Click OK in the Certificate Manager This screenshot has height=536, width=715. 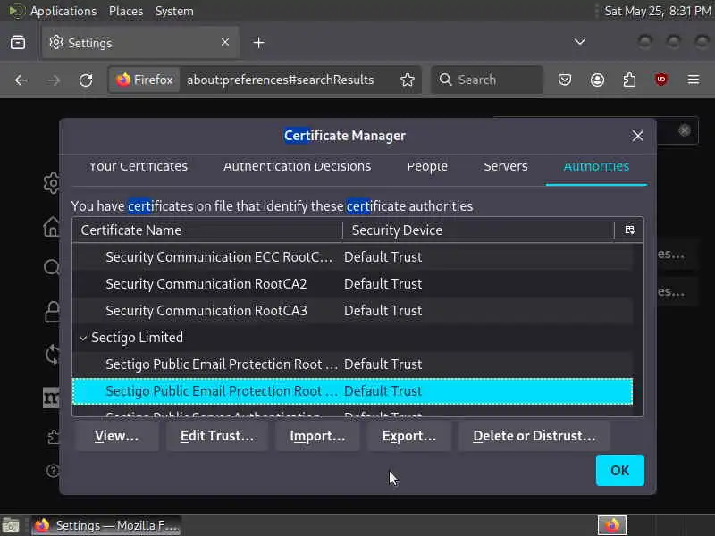[619, 471]
